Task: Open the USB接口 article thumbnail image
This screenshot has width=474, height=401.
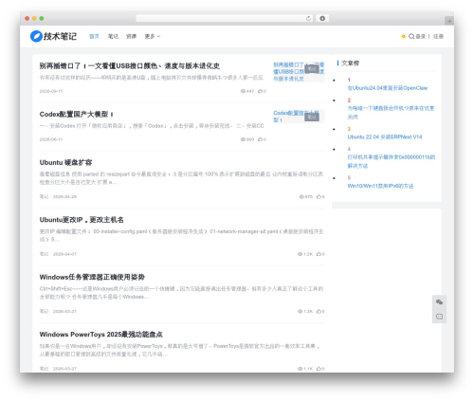Action: pyautogui.click(x=299, y=72)
